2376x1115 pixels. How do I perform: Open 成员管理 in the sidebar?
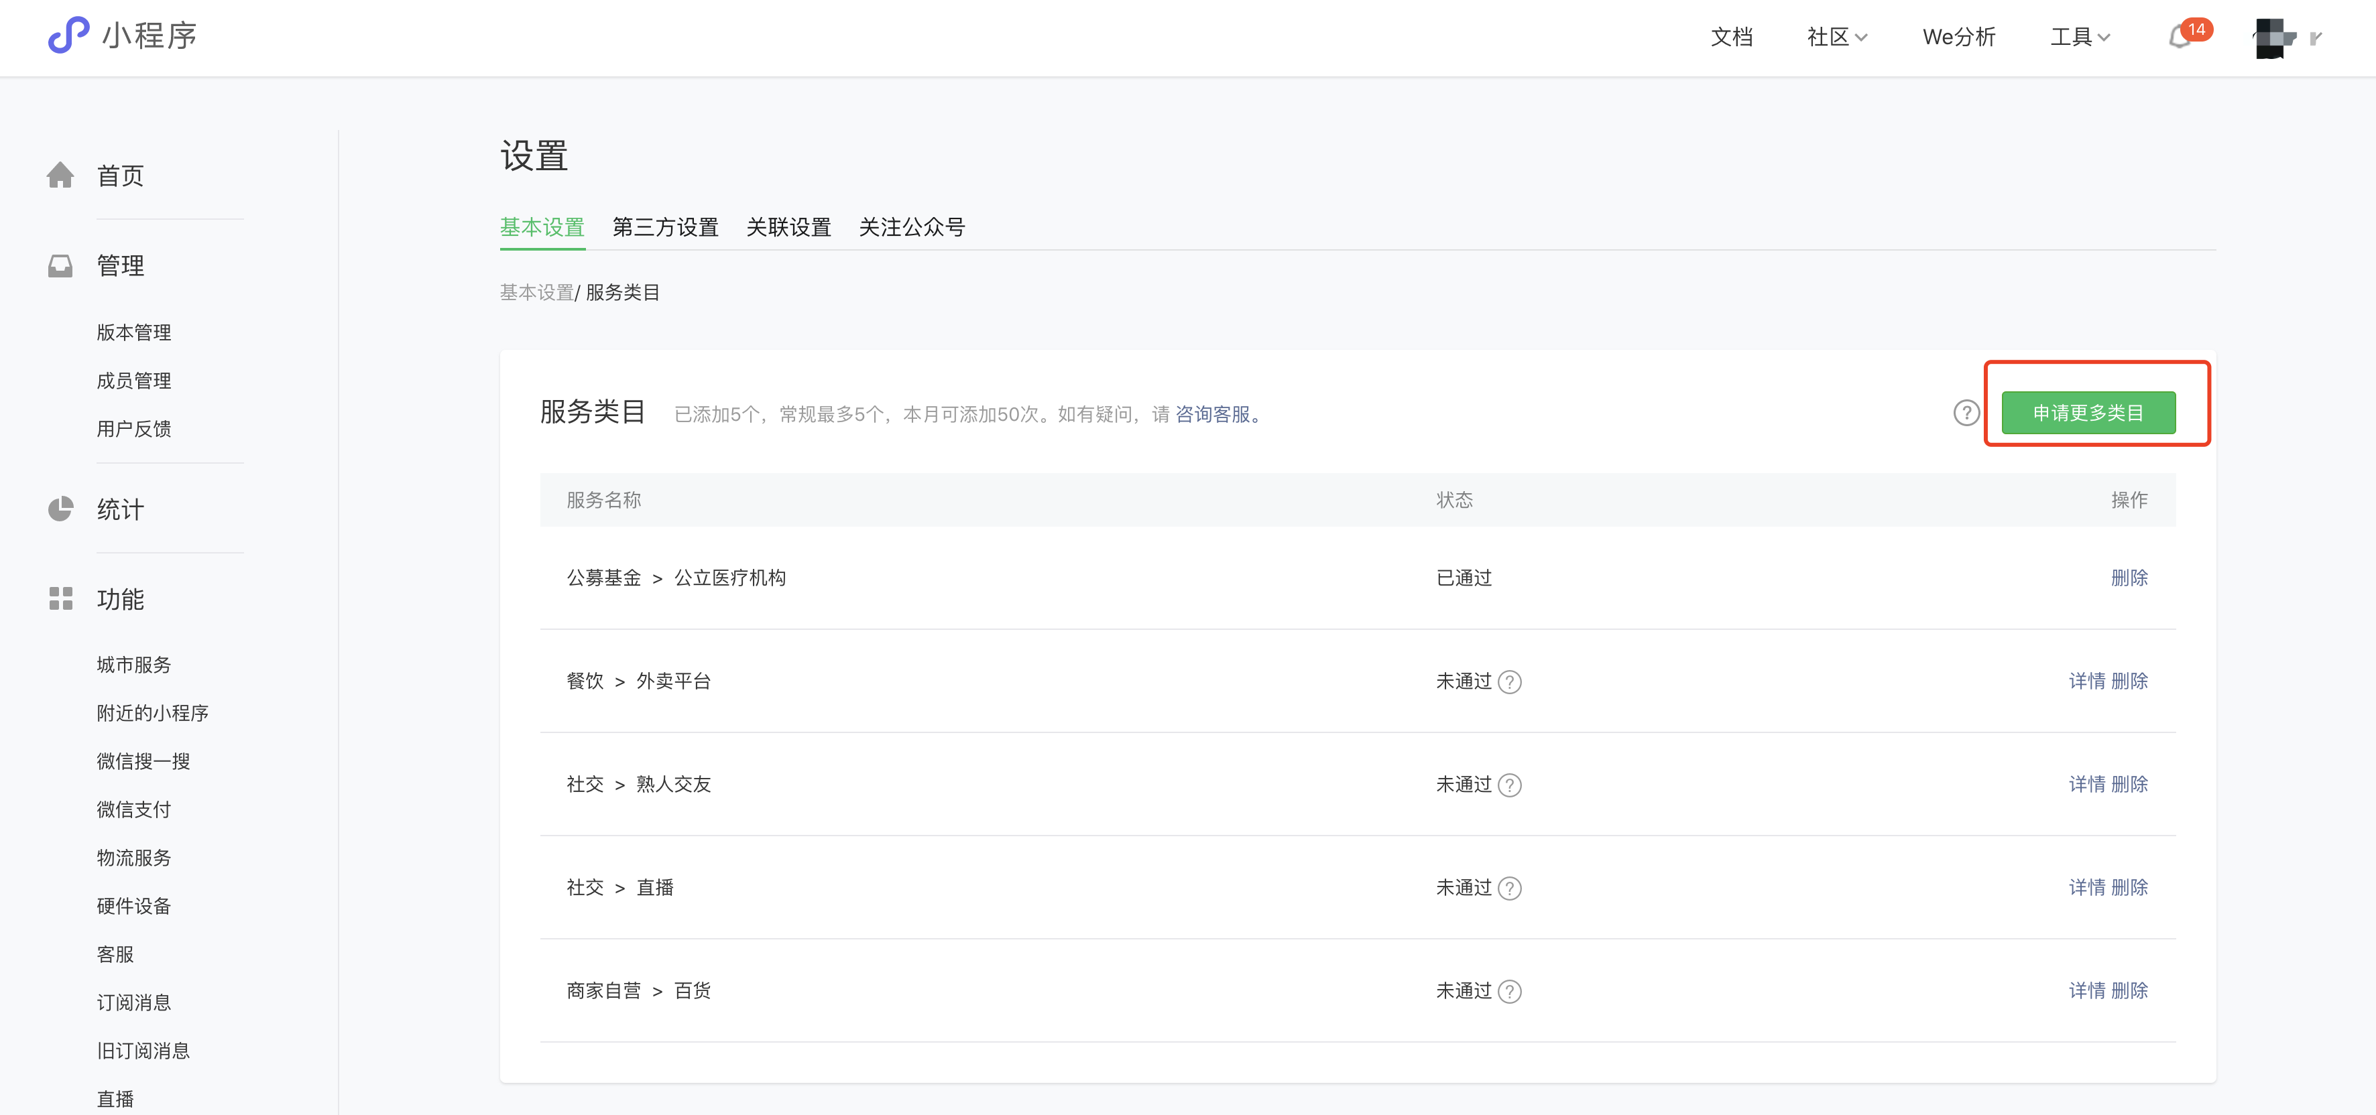click(x=133, y=381)
